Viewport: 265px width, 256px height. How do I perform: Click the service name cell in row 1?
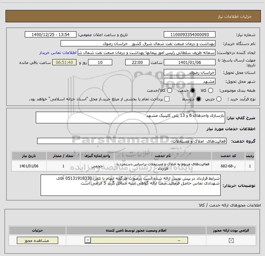coord(163,166)
